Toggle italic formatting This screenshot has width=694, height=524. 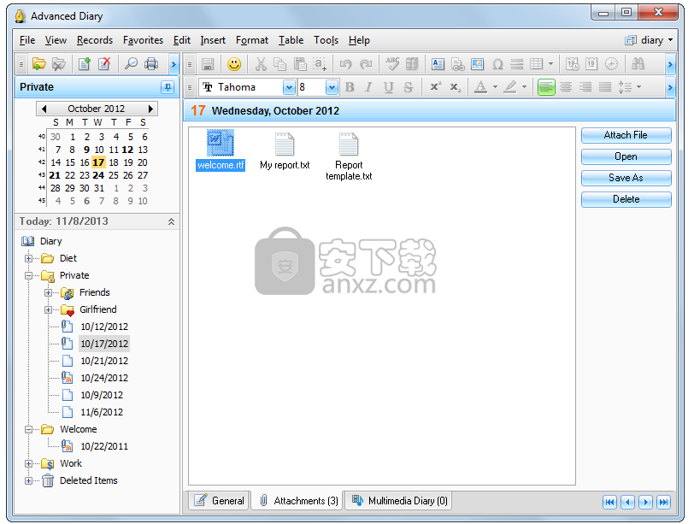pos(368,87)
